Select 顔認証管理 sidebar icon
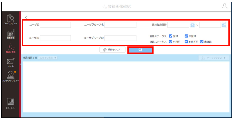 11,48
